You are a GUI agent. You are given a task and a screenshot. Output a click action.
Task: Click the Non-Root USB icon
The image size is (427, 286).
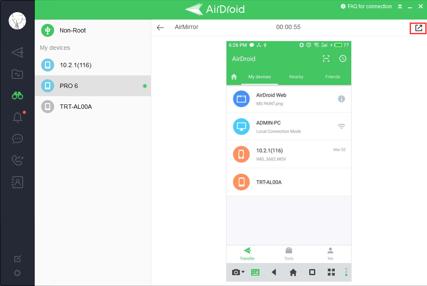[48, 30]
